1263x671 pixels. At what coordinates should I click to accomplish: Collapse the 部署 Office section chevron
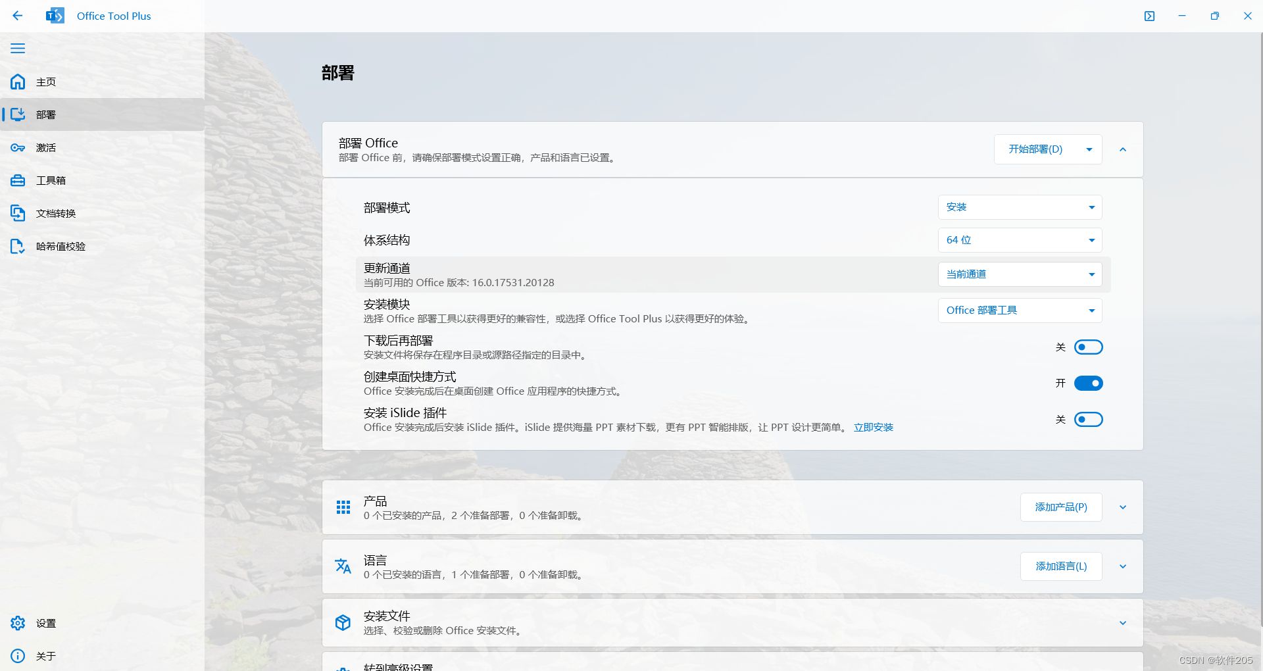point(1123,149)
